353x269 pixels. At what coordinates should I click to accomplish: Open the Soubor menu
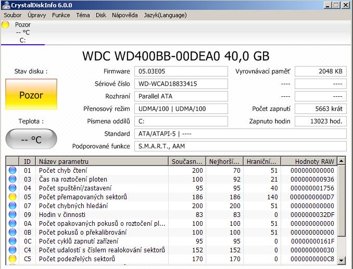click(12, 15)
